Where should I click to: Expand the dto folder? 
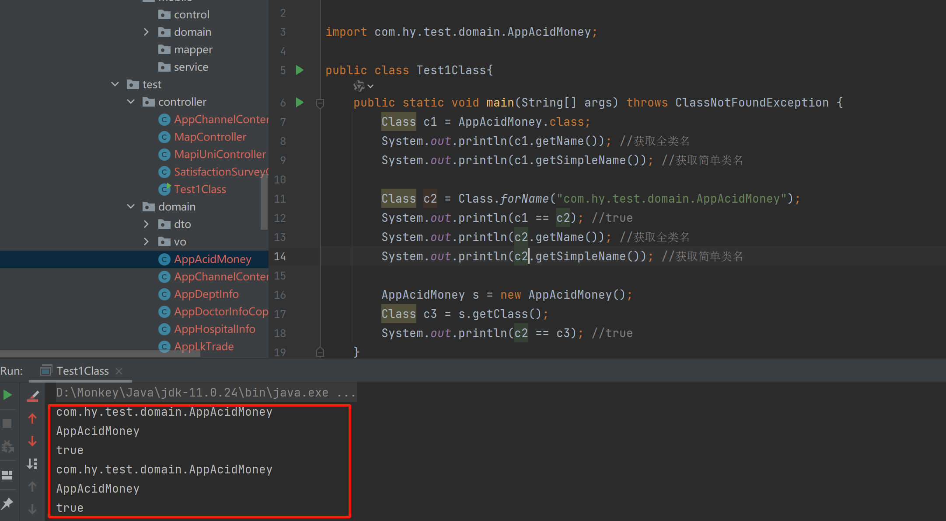(147, 224)
